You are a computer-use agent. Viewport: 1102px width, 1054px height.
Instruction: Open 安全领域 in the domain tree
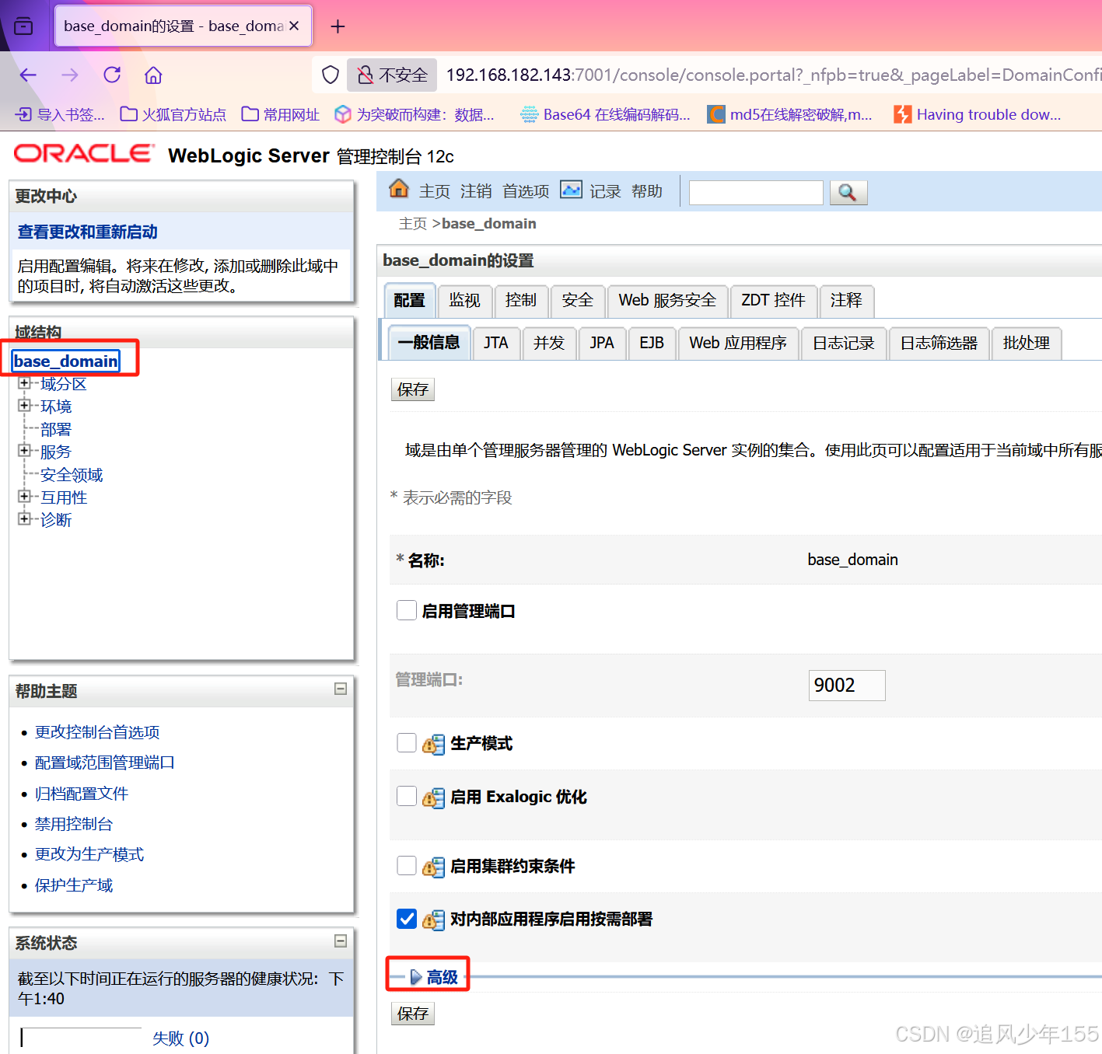[x=72, y=476]
